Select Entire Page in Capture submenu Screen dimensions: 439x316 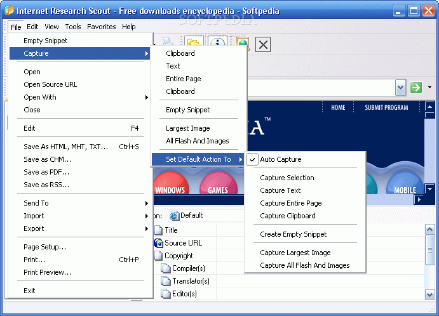coord(199,79)
